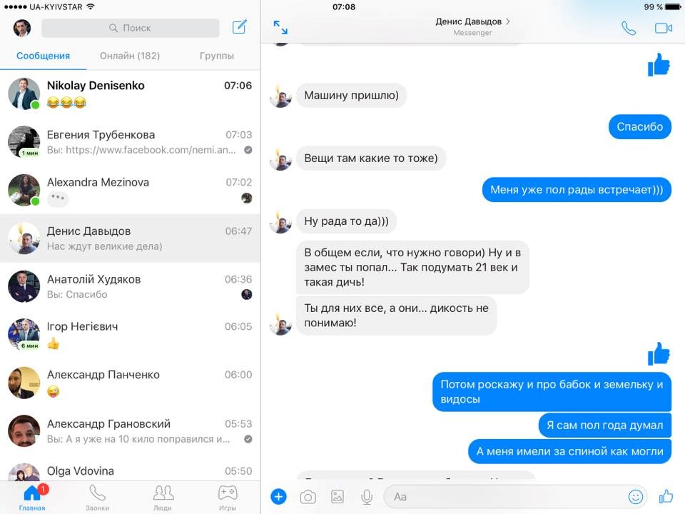Send a thumbs-up like from the toolbar
Screen dimensions: 685x514
666,497
